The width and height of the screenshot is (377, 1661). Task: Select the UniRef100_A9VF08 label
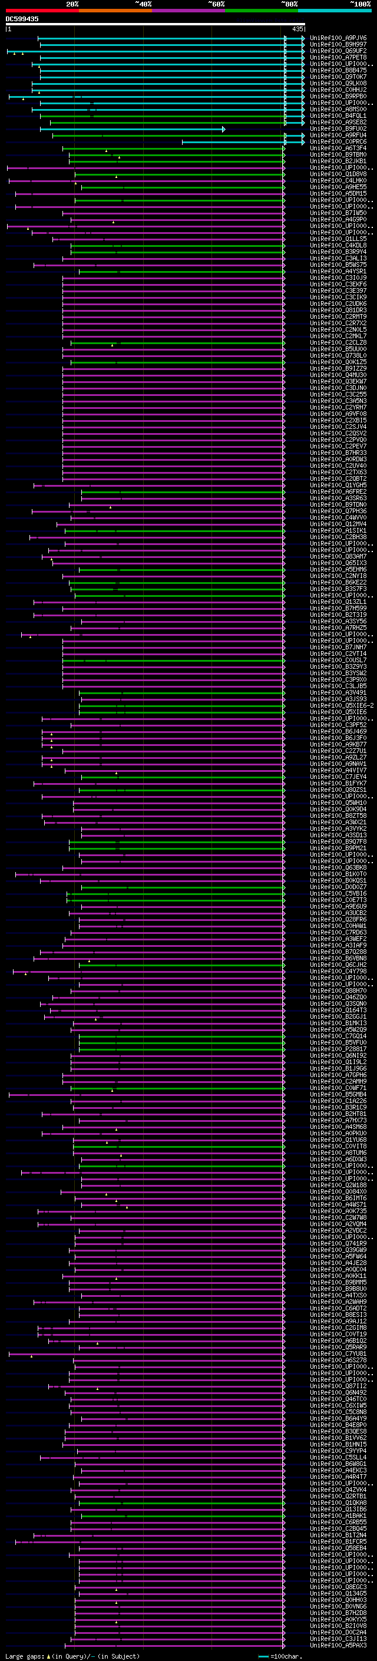click(x=338, y=414)
